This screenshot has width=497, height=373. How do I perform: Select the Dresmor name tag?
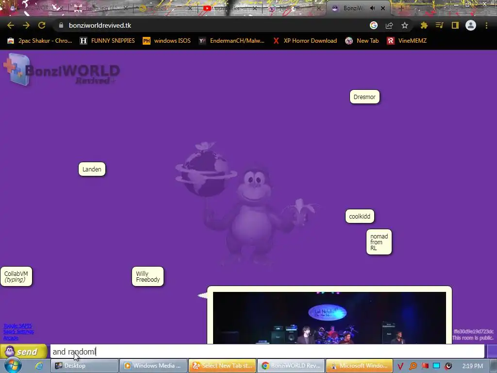pyautogui.click(x=364, y=97)
